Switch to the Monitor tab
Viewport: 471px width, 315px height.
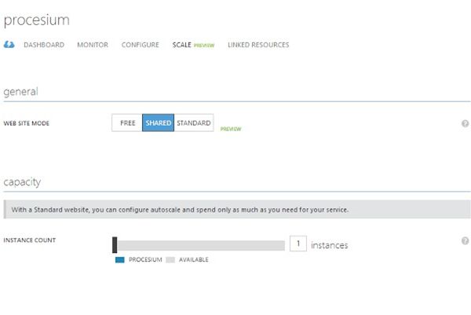click(93, 45)
